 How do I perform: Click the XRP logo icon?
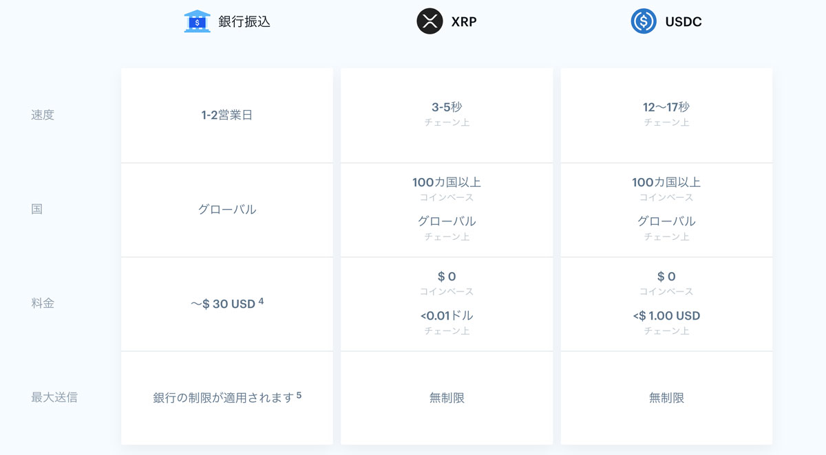click(430, 21)
